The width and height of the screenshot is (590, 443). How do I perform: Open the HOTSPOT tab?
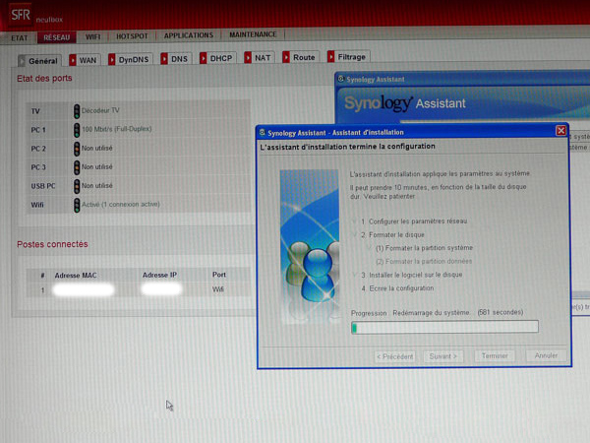[x=132, y=36]
